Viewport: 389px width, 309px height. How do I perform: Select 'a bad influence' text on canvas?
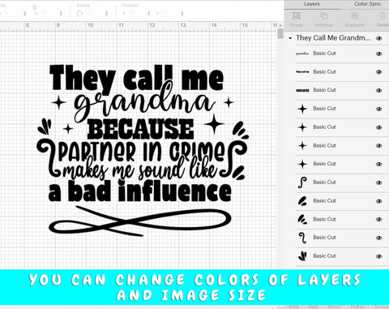[140, 191]
